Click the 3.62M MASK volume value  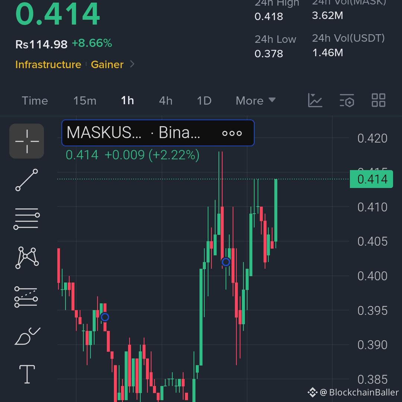[x=328, y=15]
